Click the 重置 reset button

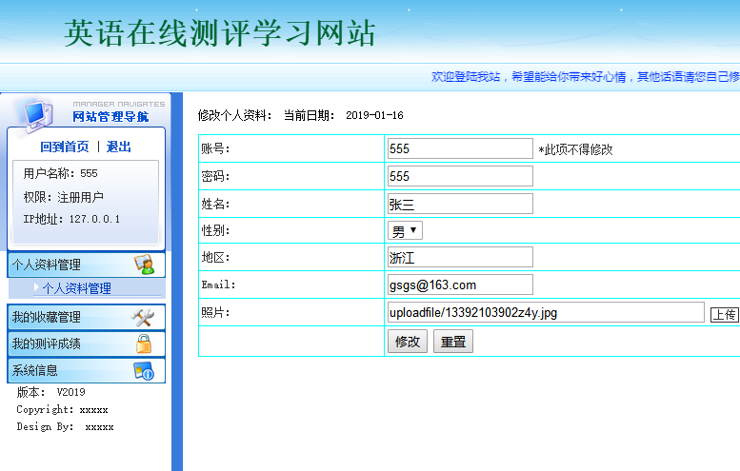tap(453, 342)
